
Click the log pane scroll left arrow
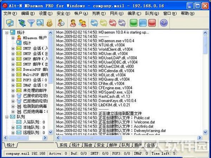58,138
